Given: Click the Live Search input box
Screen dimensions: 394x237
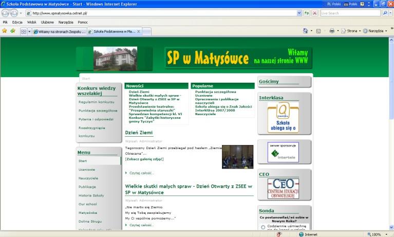Looking at the screenshot, I should coord(351,13).
